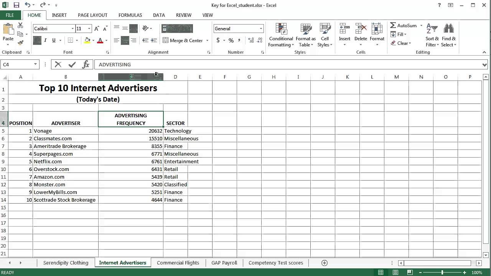The width and height of the screenshot is (491, 276).
Task: Click the Cut scissors icon
Action: 20,25
